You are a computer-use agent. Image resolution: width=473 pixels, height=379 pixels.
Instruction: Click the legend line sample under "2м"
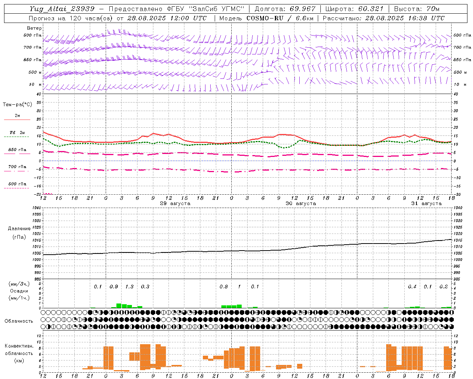click(x=17, y=120)
